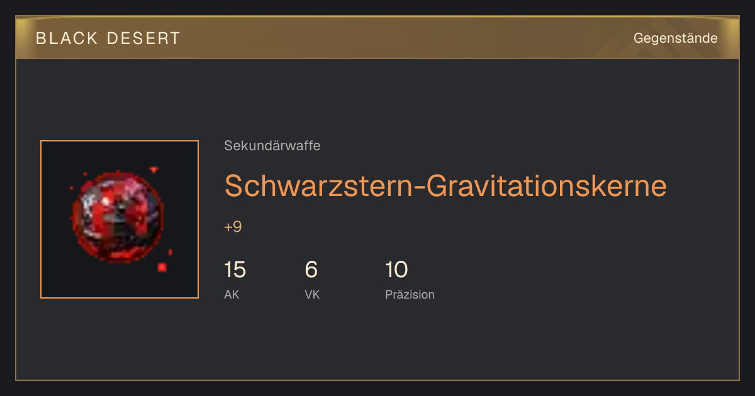Click the red triangle spark above the orb
755x396 pixels.
(x=154, y=169)
